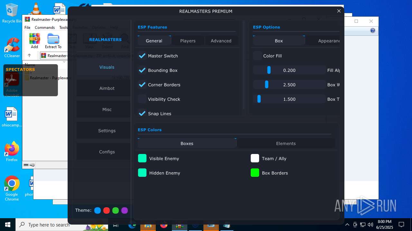Open the Recycle Bin desktop icon

[x=12, y=13]
